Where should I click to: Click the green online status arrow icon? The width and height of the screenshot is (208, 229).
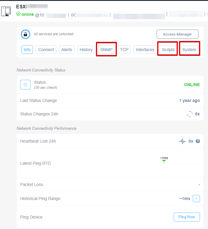(18, 14)
